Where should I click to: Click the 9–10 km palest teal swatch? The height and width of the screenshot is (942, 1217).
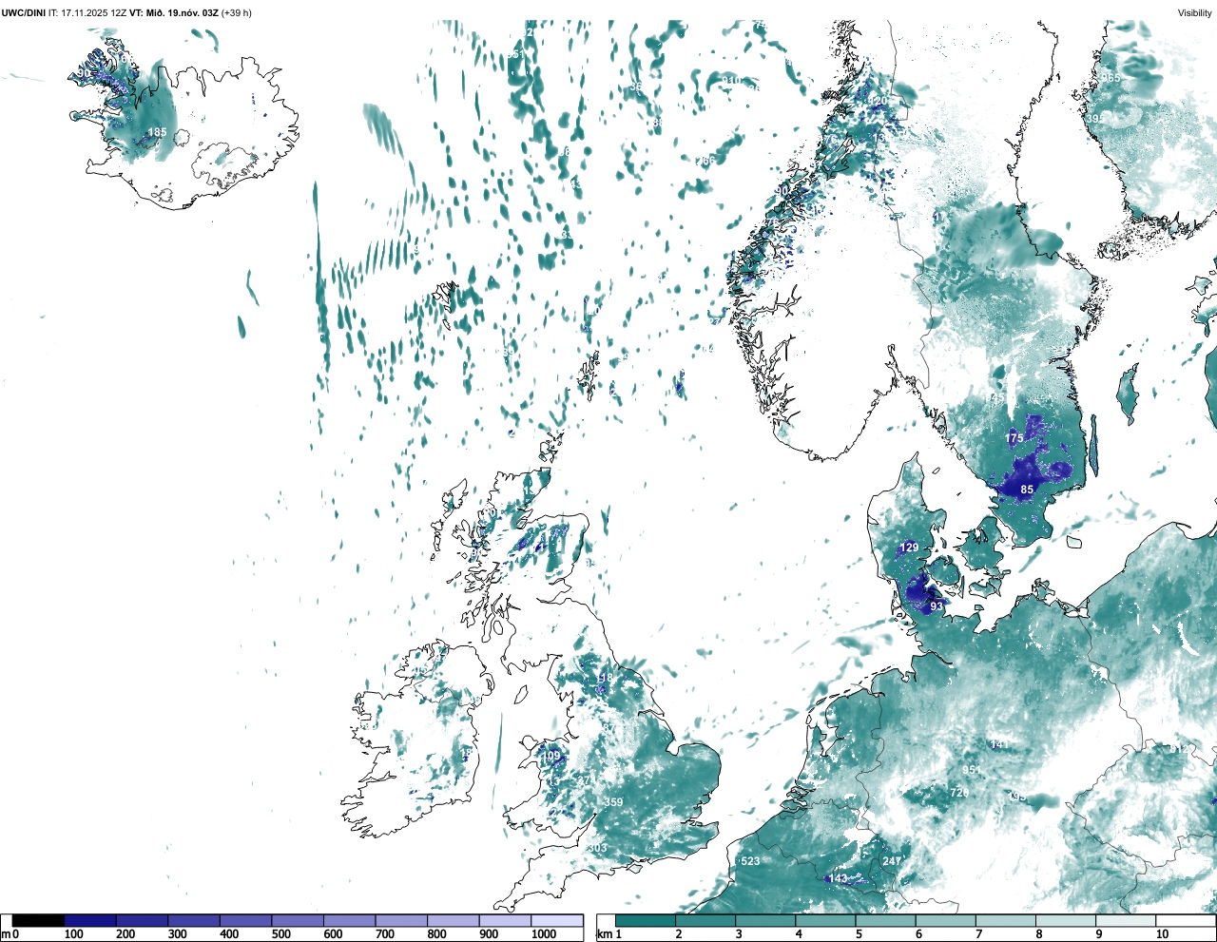(x=1127, y=921)
